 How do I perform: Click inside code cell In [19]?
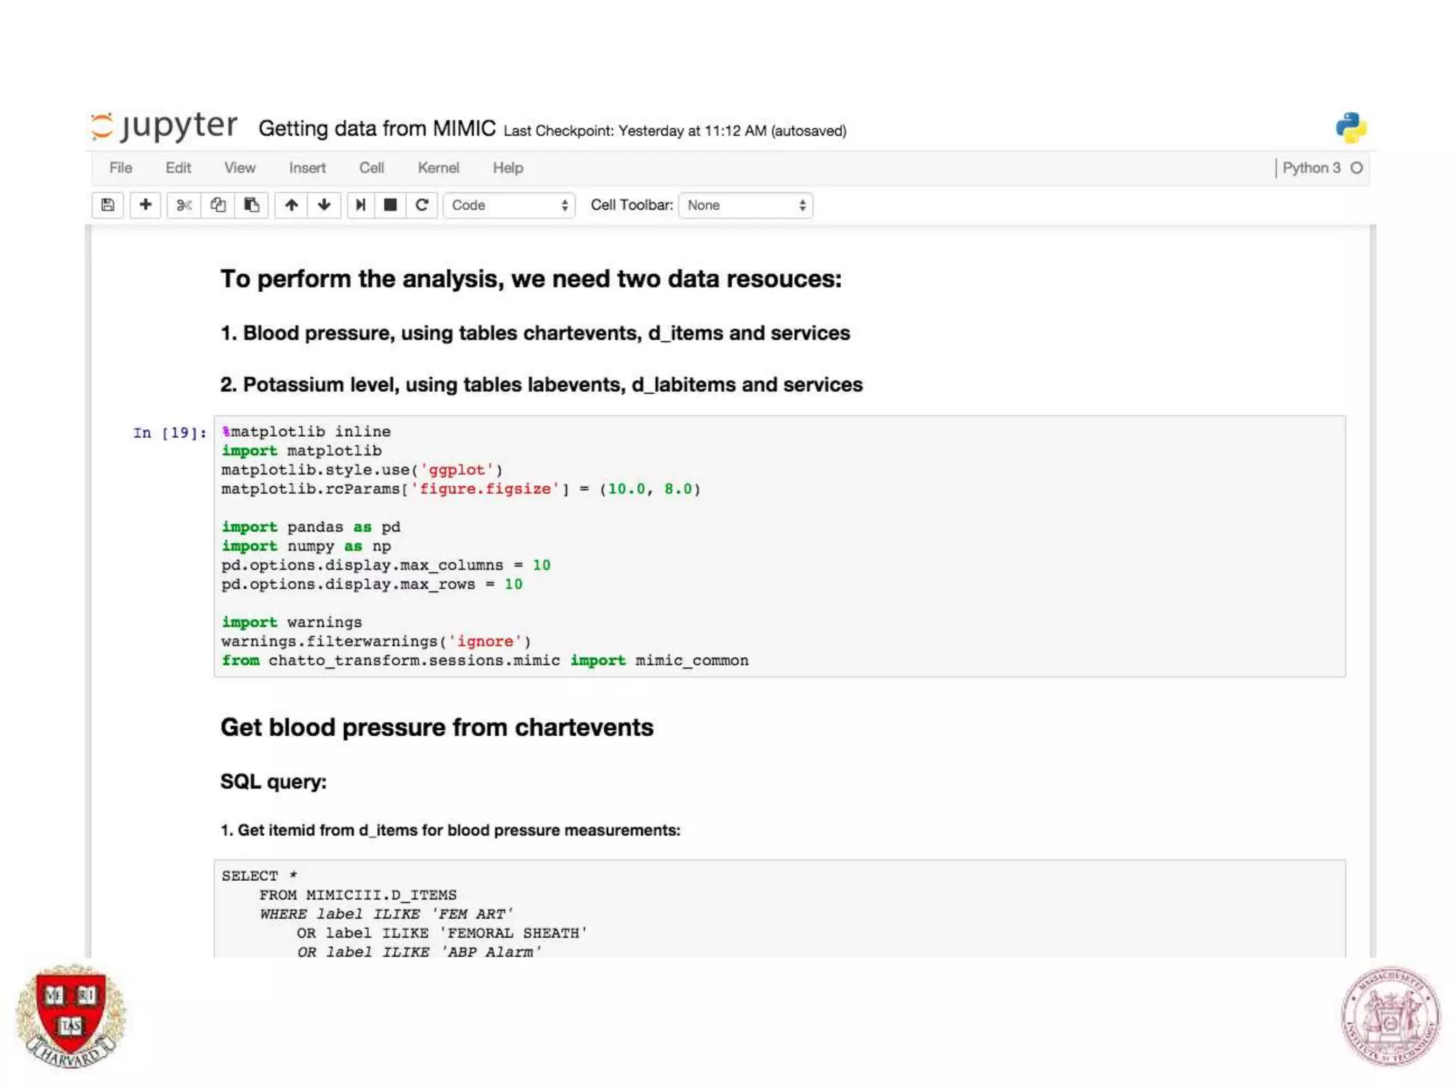pos(779,545)
